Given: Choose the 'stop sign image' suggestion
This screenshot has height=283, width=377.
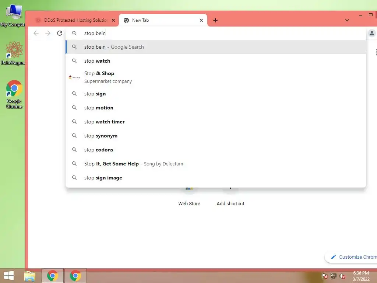Looking at the screenshot, I should (x=216, y=178).
